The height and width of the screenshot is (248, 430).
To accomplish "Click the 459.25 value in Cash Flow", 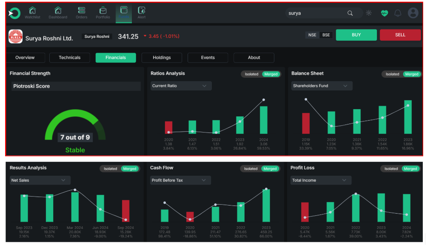I will click(x=266, y=232).
